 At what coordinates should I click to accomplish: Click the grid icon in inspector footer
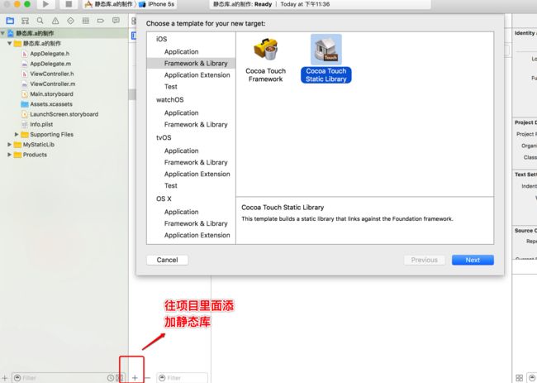pos(519,378)
